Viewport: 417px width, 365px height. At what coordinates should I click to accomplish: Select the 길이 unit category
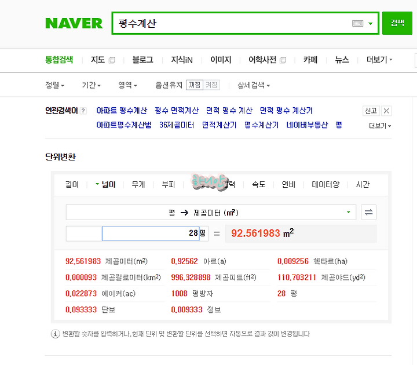coord(72,184)
